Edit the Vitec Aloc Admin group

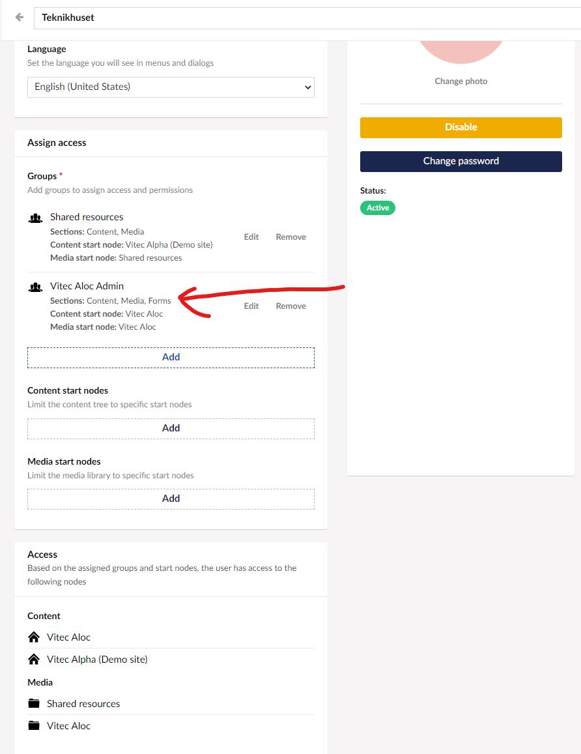point(251,306)
